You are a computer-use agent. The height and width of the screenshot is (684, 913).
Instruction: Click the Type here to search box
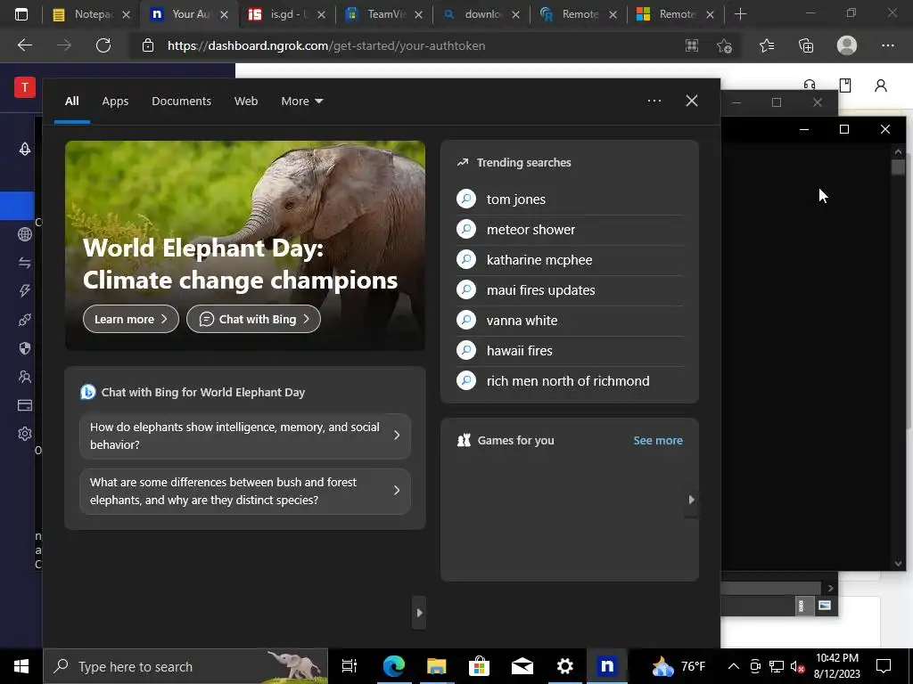tap(185, 666)
